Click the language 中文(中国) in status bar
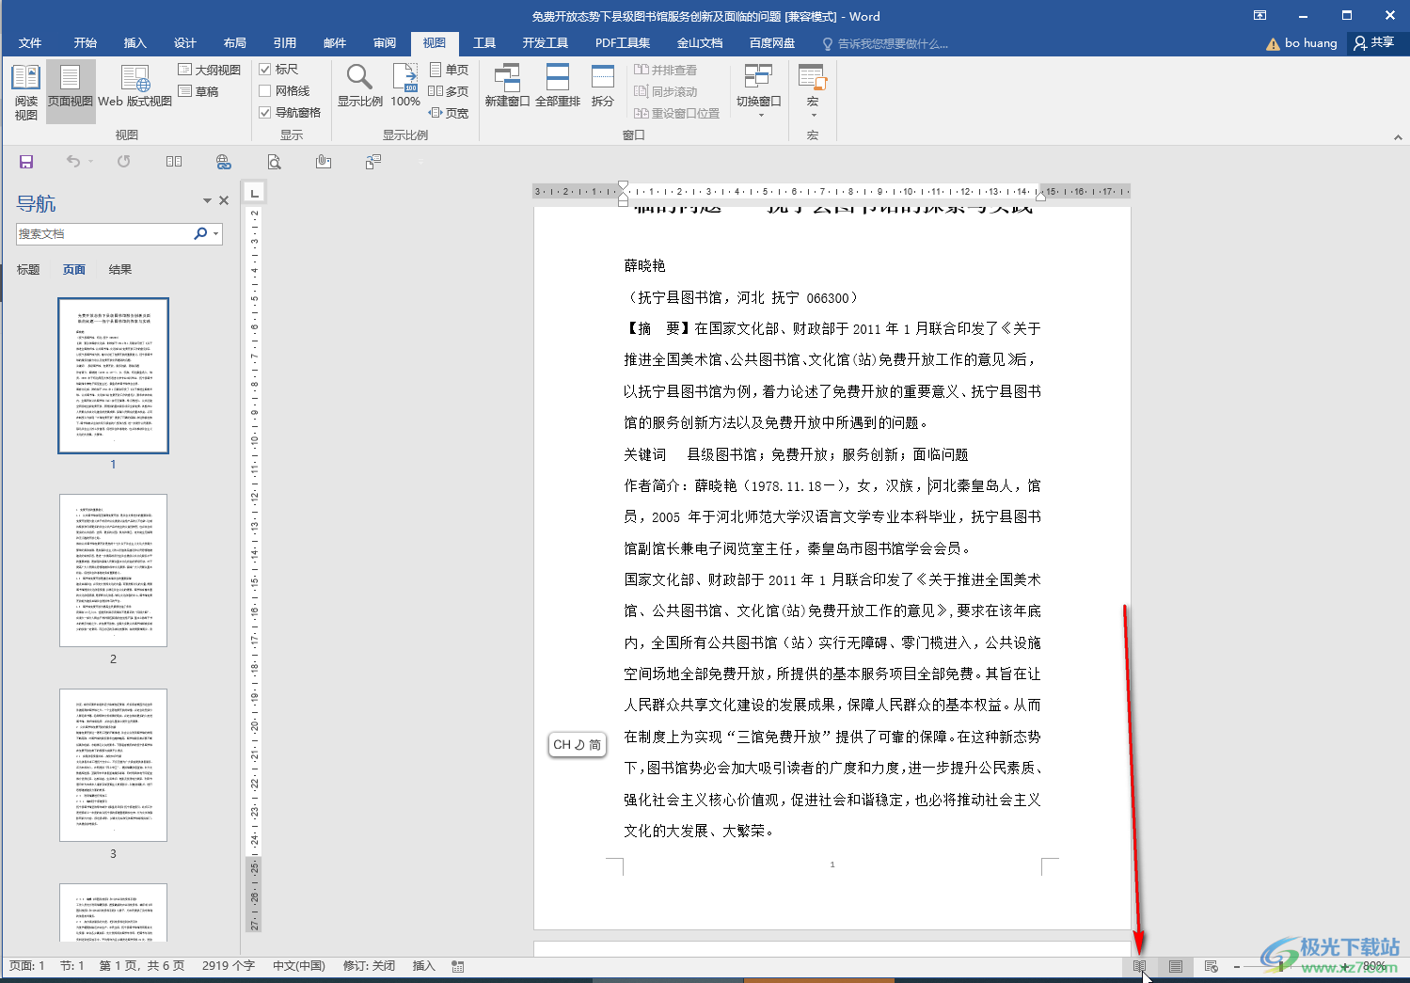Image resolution: width=1410 pixels, height=983 pixels. [x=299, y=966]
